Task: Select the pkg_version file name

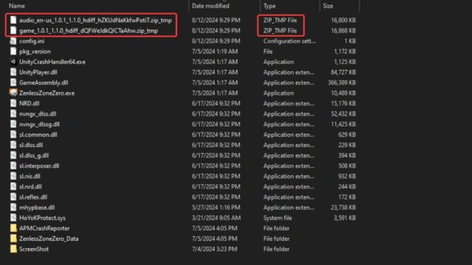Action: [35, 52]
